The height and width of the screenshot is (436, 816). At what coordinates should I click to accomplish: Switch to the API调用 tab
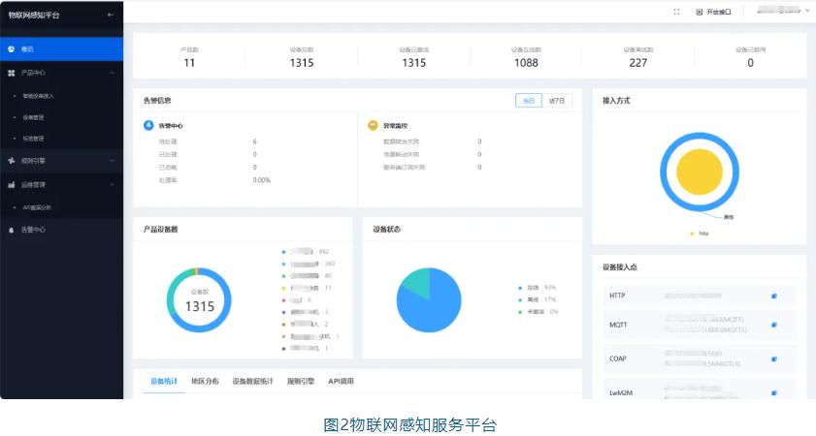[341, 381]
